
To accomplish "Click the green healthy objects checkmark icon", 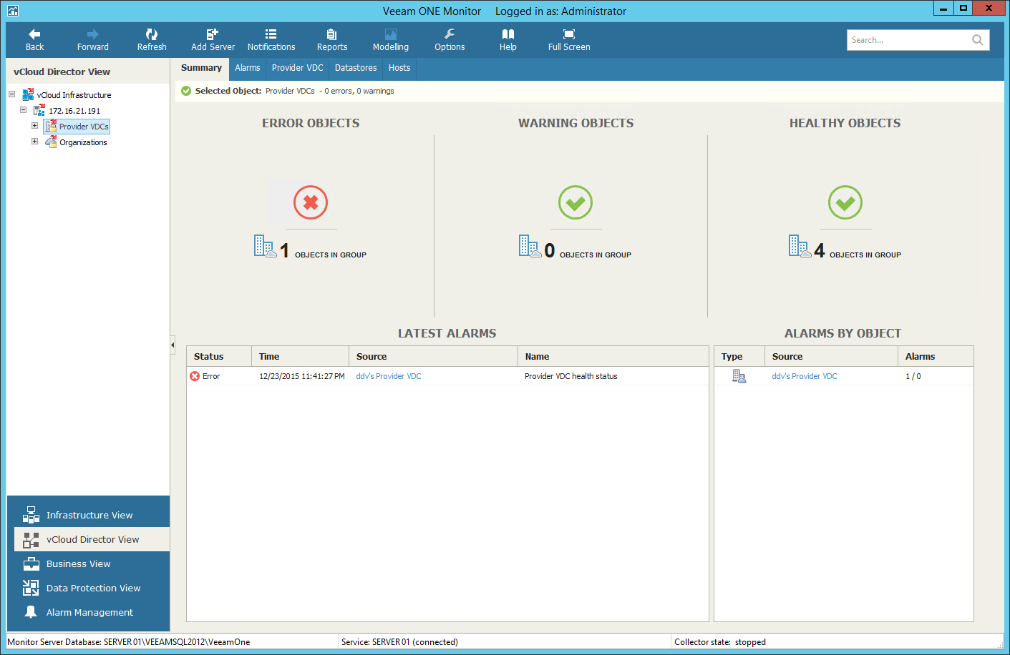I will click(x=845, y=202).
